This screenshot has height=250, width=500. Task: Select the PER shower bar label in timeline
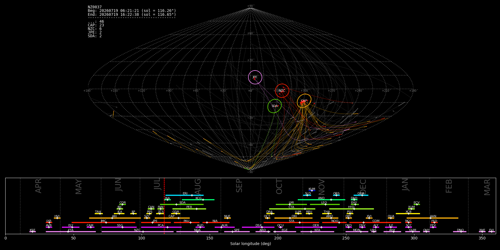[189, 207]
